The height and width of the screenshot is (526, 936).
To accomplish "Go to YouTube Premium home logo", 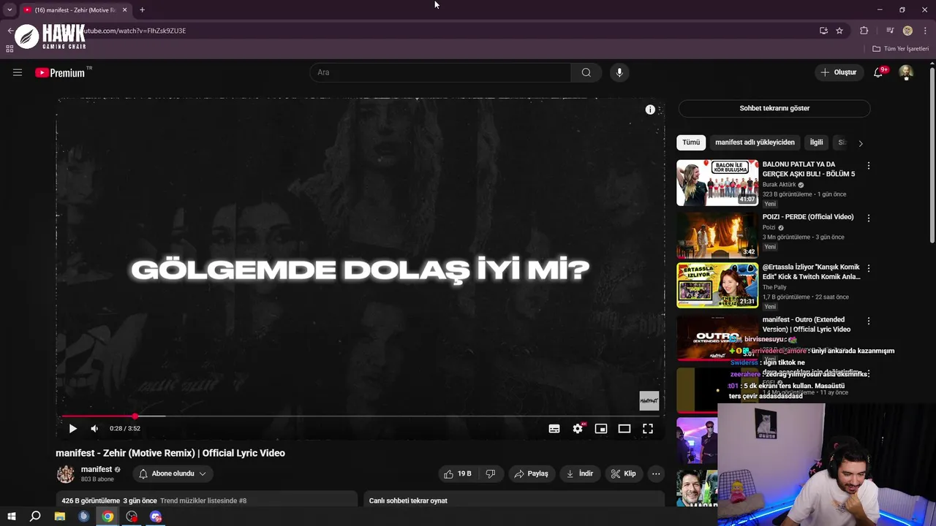I will point(60,72).
